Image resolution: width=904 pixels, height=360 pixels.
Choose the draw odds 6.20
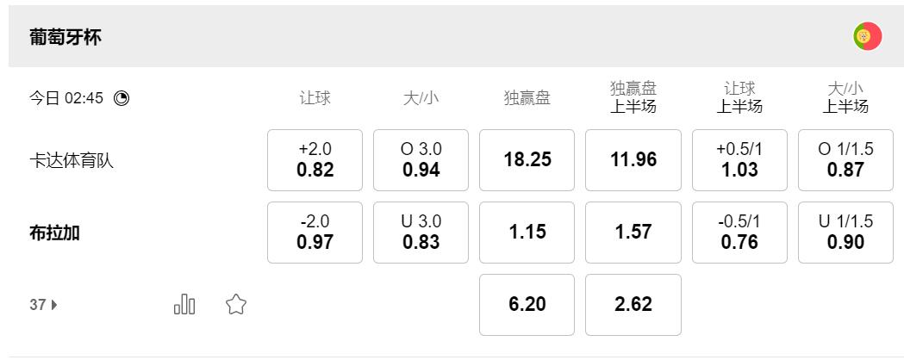527,305
